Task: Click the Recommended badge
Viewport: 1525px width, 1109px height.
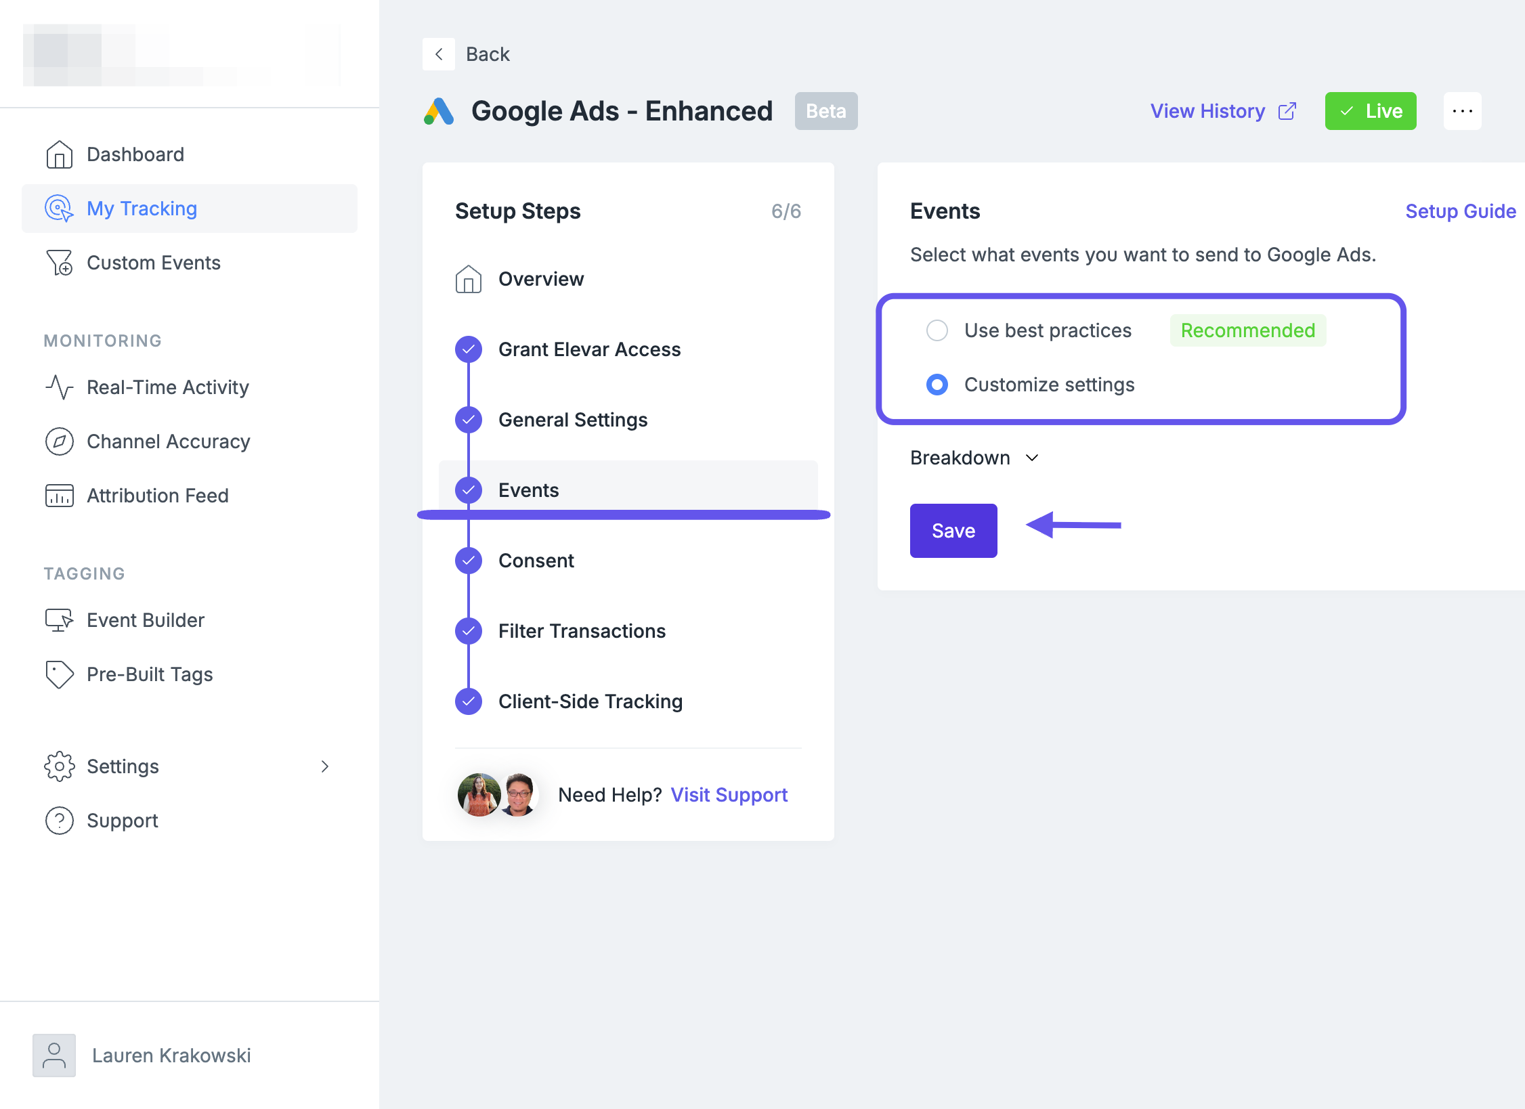Action: click(x=1248, y=330)
